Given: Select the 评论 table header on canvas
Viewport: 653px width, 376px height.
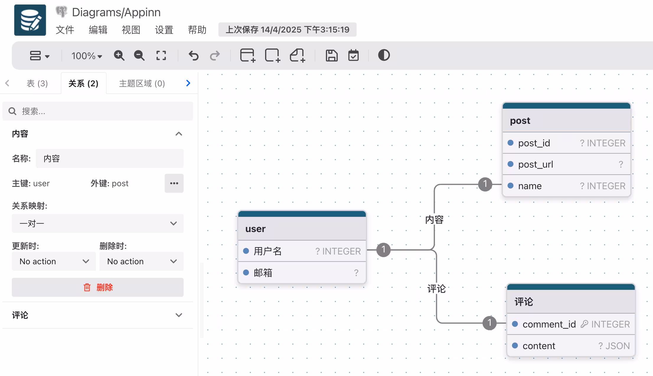Looking at the screenshot, I should point(571,302).
